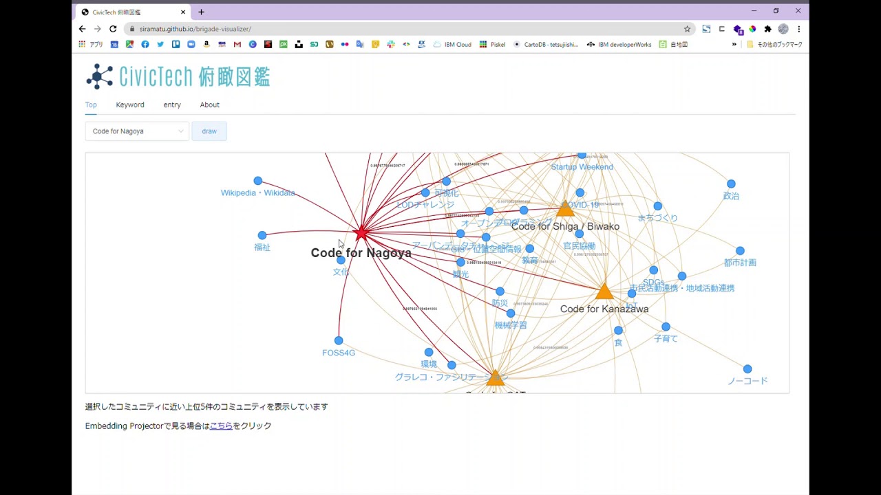This screenshot has height=495, width=881.
Task: Switch to the Keyword tab
Action: click(130, 104)
